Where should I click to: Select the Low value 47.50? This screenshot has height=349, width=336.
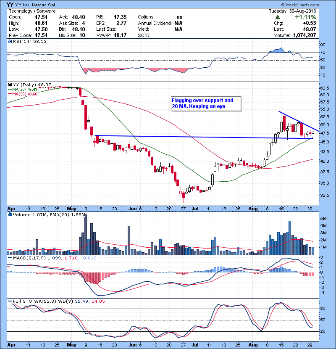[41, 29]
